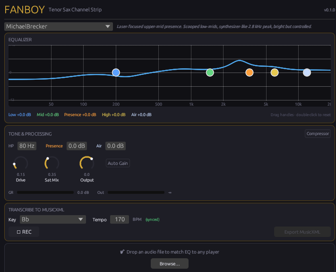Viewport: 336px width, 272px height.
Task: Click the HP 80 Hz value field
Action: pos(27,146)
